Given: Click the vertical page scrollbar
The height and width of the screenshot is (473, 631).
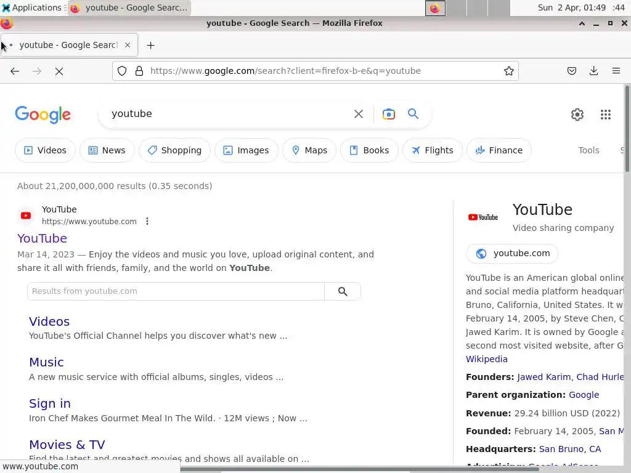Looking at the screenshot, I should tap(627, 129).
